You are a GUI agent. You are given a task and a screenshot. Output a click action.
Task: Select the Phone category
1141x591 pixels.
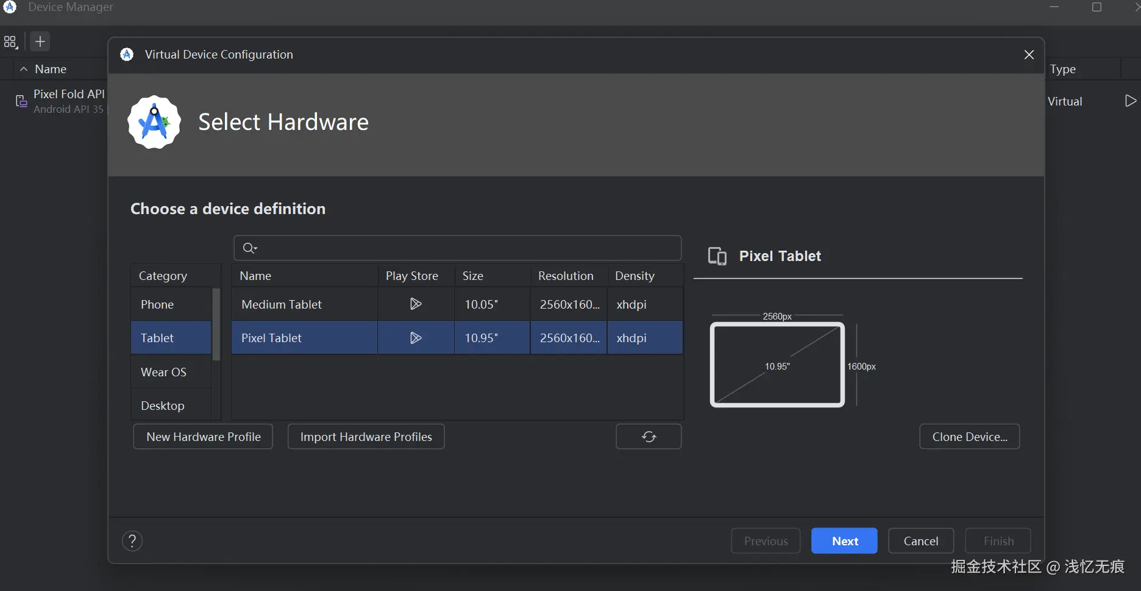[x=157, y=304]
